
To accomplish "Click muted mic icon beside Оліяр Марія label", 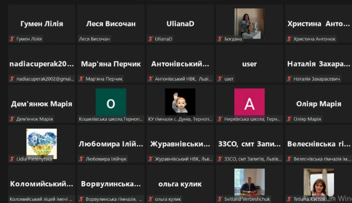I will (289, 119).
